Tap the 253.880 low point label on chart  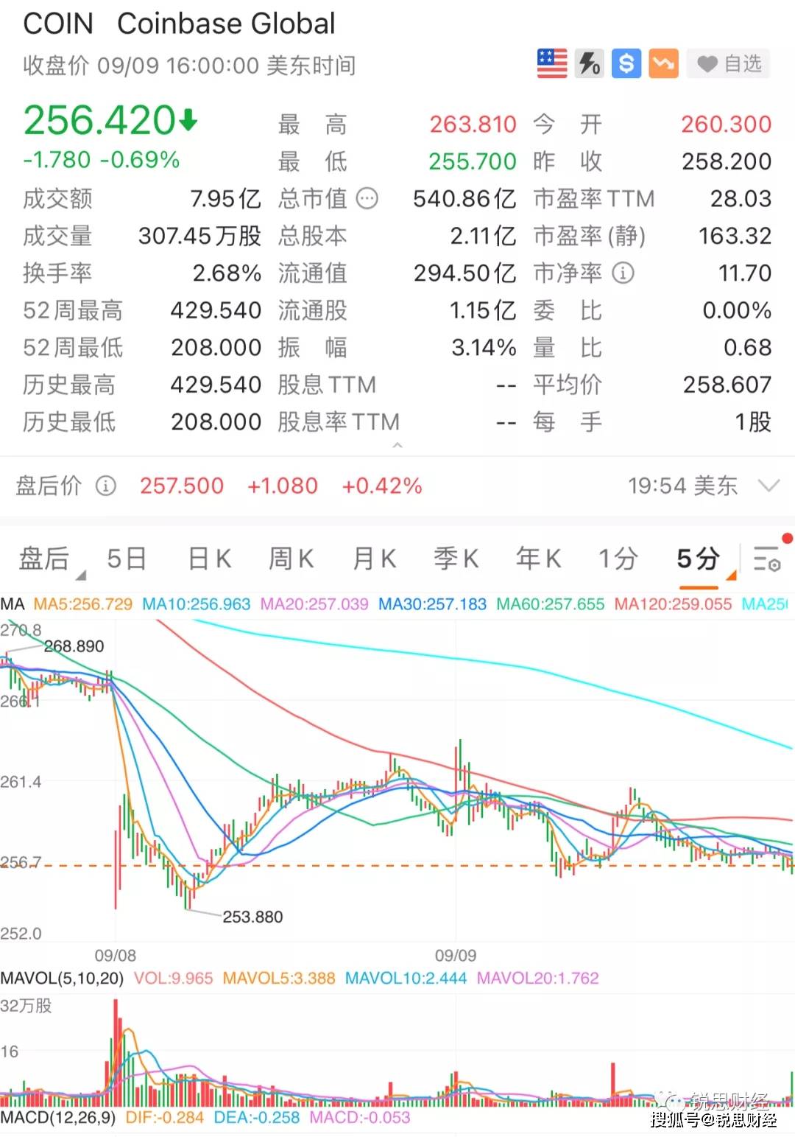tap(252, 917)
